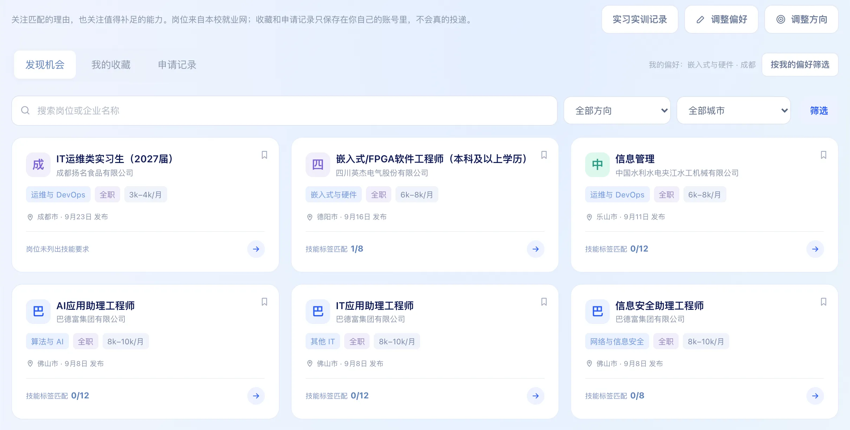Click 运维与 DevOps tag on 信息管理 card

(617, 195)
